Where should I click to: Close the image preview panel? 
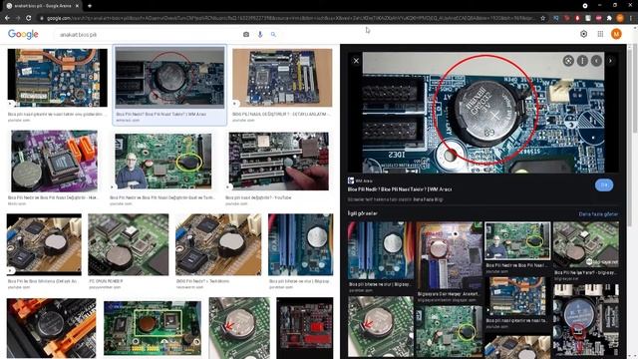point(356,61)
